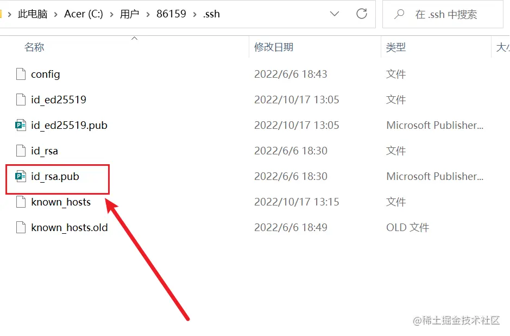Click the .ssh breadcrumb segment
Screen dimensions: 510x336
[x=211, y=14]
